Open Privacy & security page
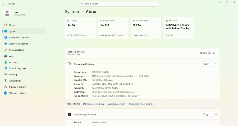238x126 pixels. tap(18, 87)
